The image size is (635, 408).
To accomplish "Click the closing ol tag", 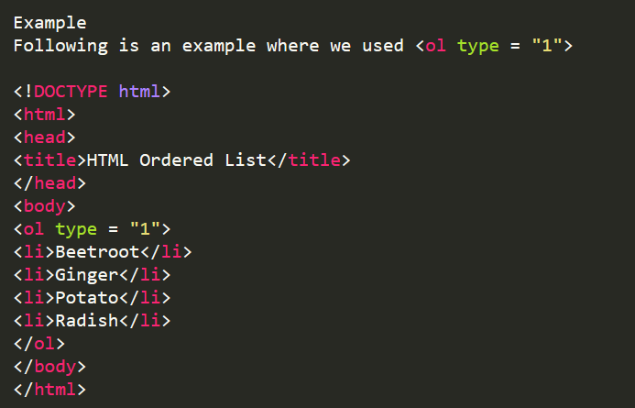I will (39, 344).
